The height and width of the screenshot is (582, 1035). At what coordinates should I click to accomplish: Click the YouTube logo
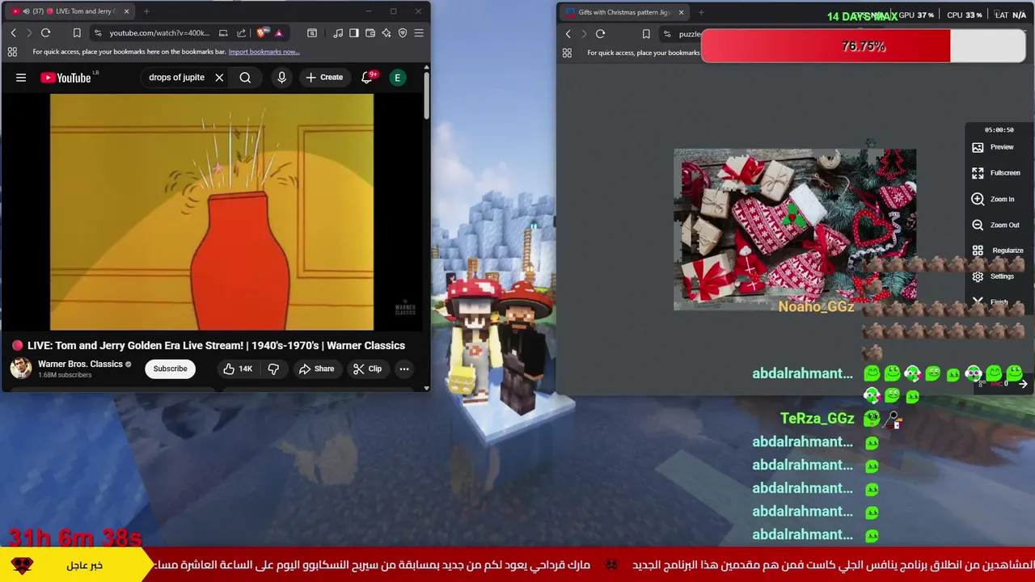click(65, 78)
